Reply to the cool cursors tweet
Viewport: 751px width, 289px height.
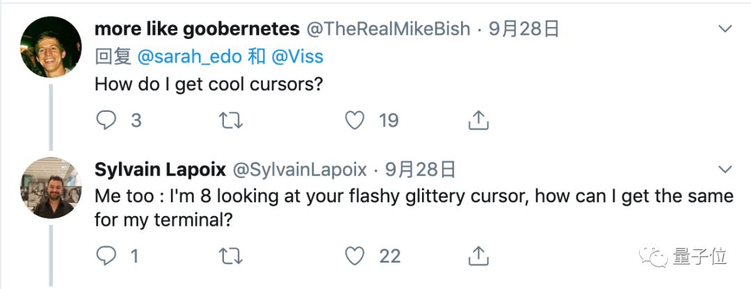(106, 120)
